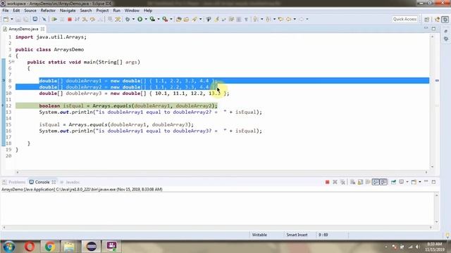The height and width of the screenshot is (253, 451).
Task: Click the editor vertical scrollbar
Action: pyautogui.click(x=432, y=102)
